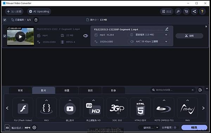
Task: Switch to the first Popular formats tab
Action: click(x=20, y=90)
